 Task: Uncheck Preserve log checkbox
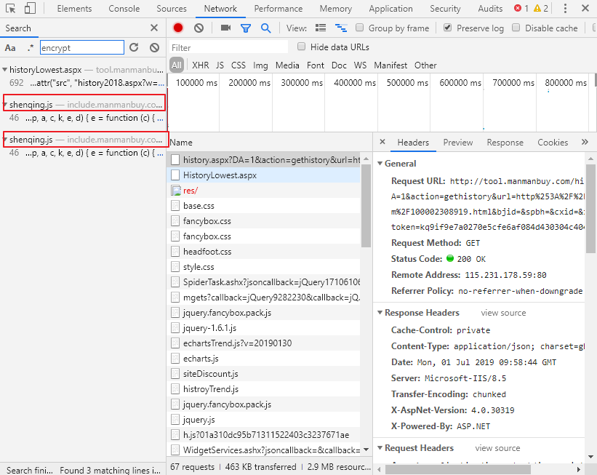[448, 28]
